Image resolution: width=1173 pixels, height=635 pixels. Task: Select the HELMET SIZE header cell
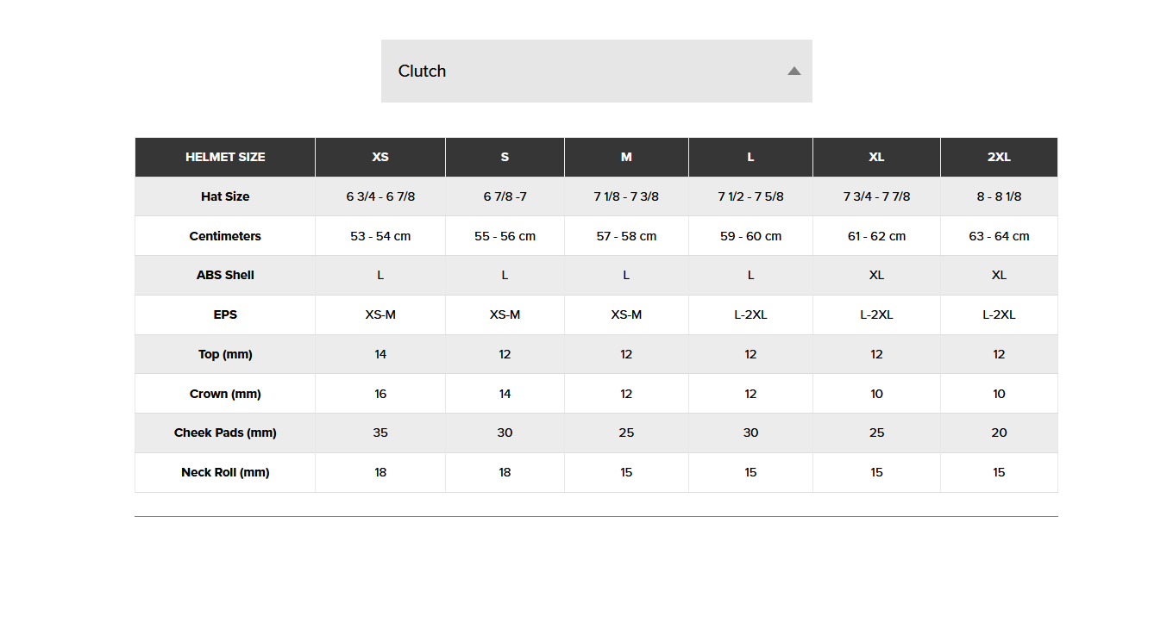tap(225, 157)
